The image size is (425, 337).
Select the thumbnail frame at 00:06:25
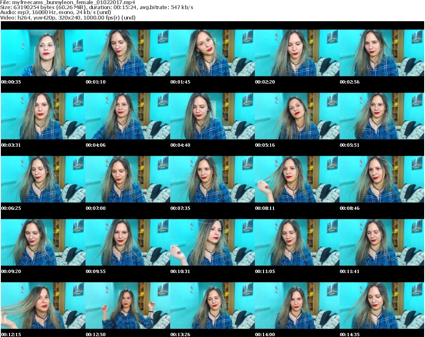43,180
